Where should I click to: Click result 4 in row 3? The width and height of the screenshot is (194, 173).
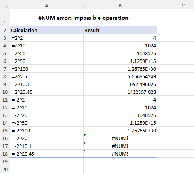pyautogui.click(x=120, y=38)
